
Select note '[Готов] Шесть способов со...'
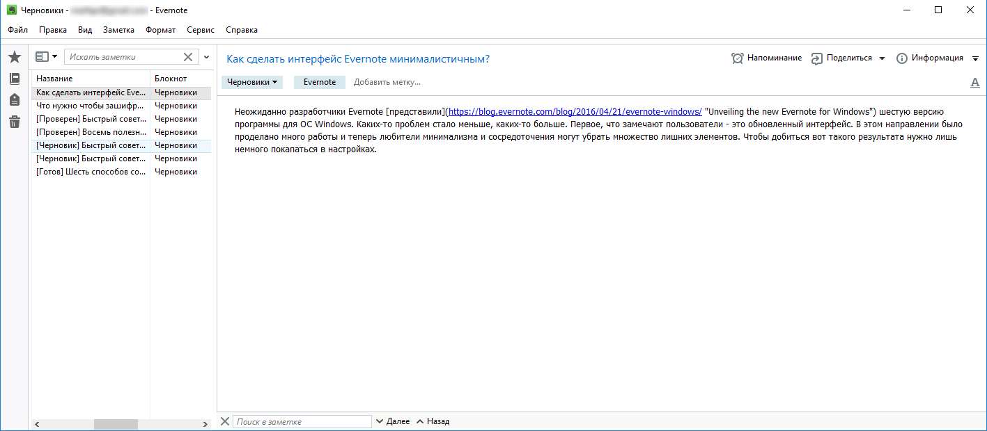click(x=121, y=172)
